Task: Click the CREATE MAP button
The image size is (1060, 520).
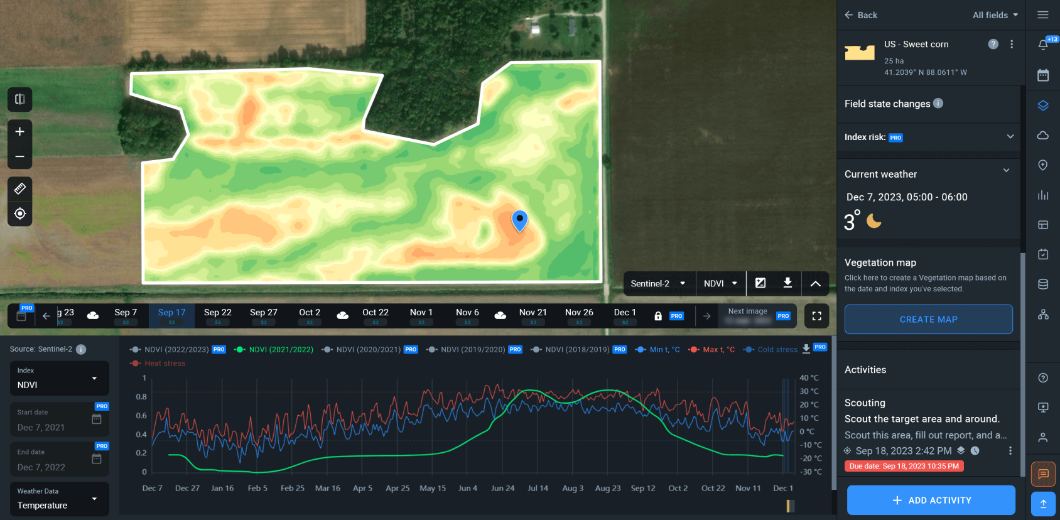Action: [928, 319]
